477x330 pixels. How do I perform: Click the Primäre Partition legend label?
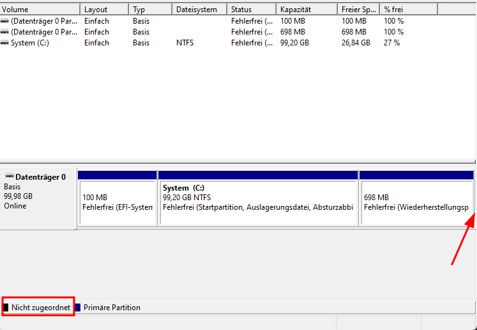(x=112, y=308)
